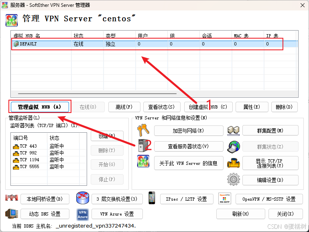Open 本地网桥设置(B)

pos(45,199)
